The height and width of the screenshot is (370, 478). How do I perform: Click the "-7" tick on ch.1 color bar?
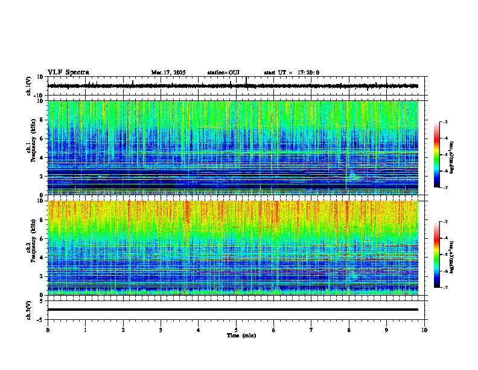click(445, 188)
